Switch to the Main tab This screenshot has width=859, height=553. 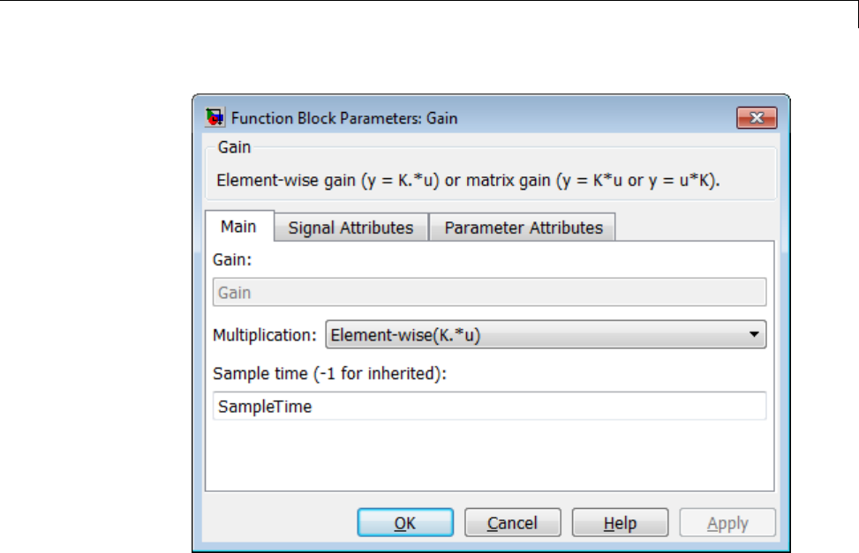tap(238, 227)
